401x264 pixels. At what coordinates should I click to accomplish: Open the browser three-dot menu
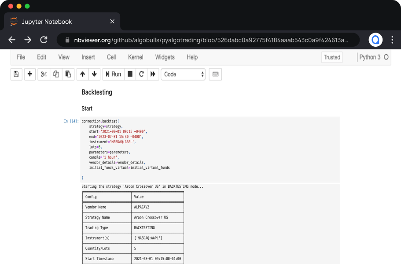click(x=392, y=40)
